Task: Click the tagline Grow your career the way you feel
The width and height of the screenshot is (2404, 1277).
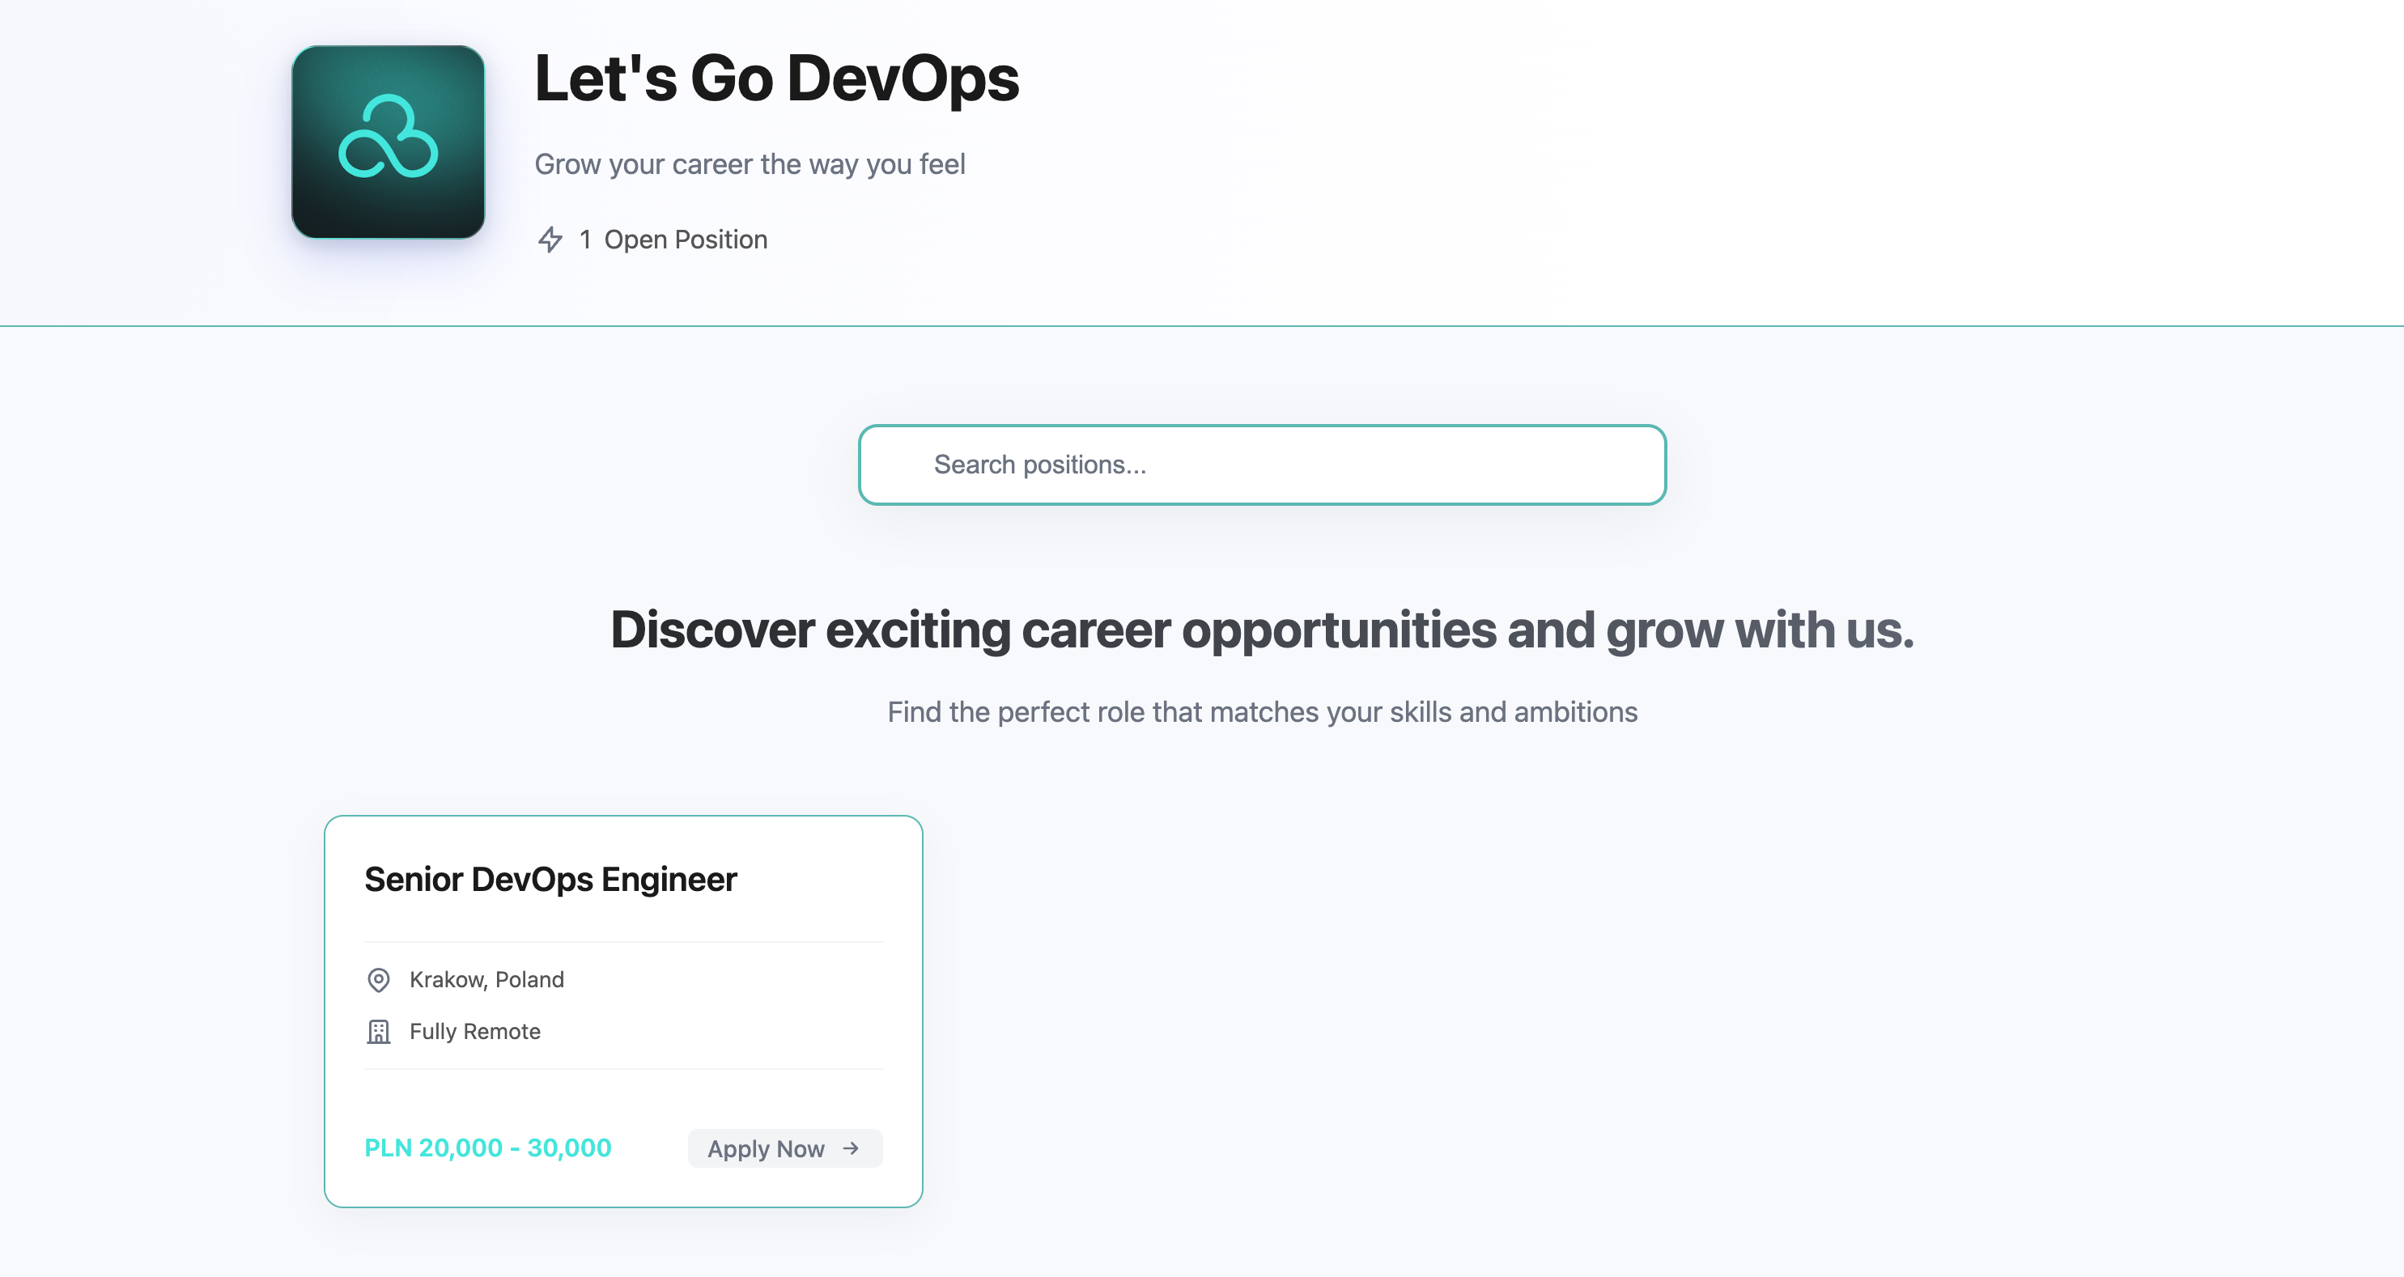Action: (751, 163)
